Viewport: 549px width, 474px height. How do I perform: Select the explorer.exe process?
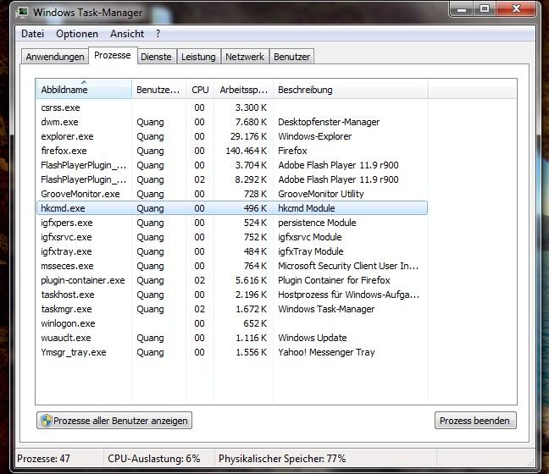(232, 136)
